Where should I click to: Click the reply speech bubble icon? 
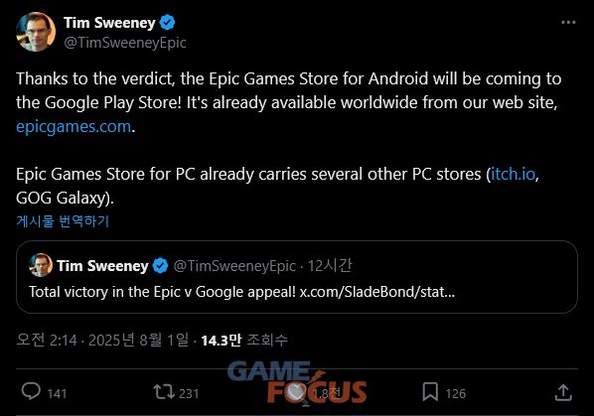click(31, 391)
